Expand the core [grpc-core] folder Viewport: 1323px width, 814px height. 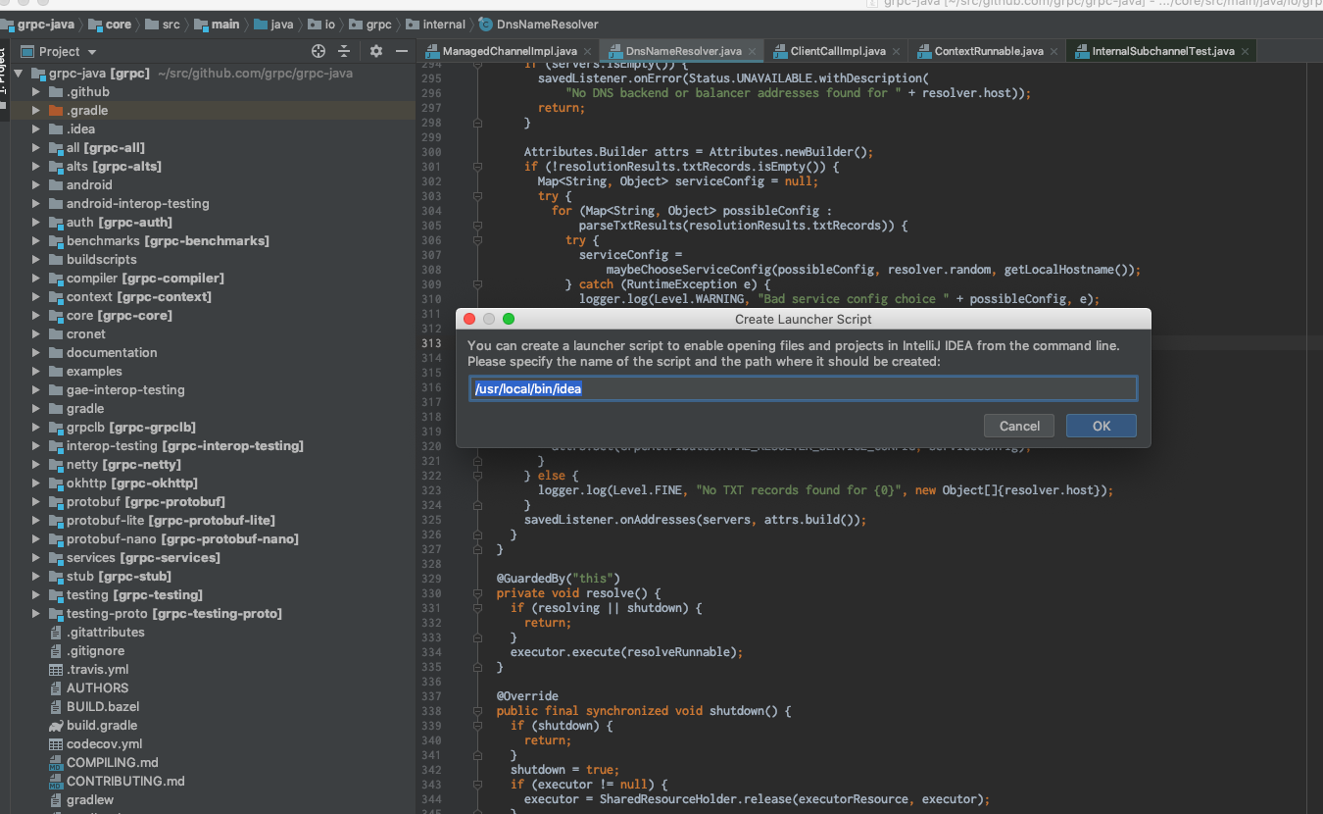pyautogui.click(x=36, y=316)
